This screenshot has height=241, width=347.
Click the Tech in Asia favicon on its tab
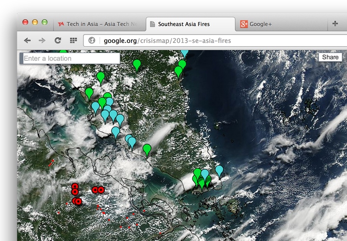(61, 24)
